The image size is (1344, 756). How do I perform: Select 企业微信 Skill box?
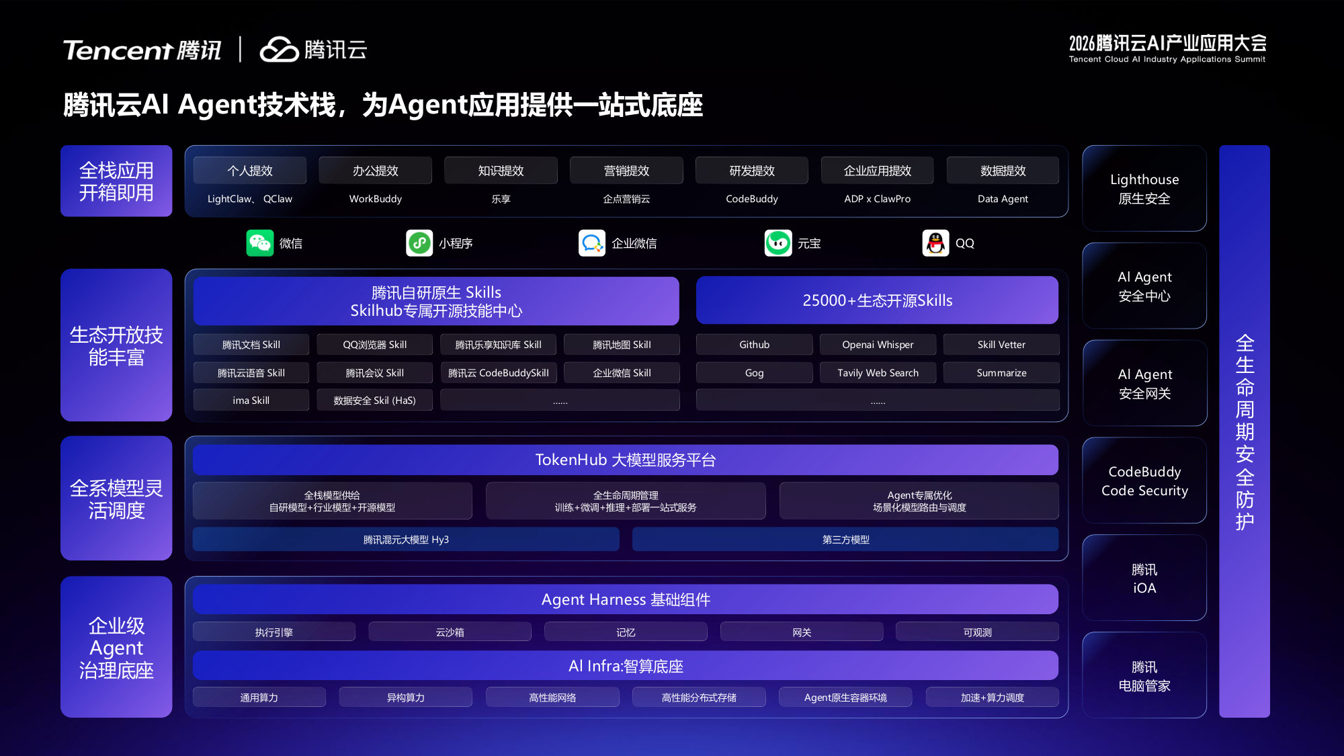[x=622, y=373]
